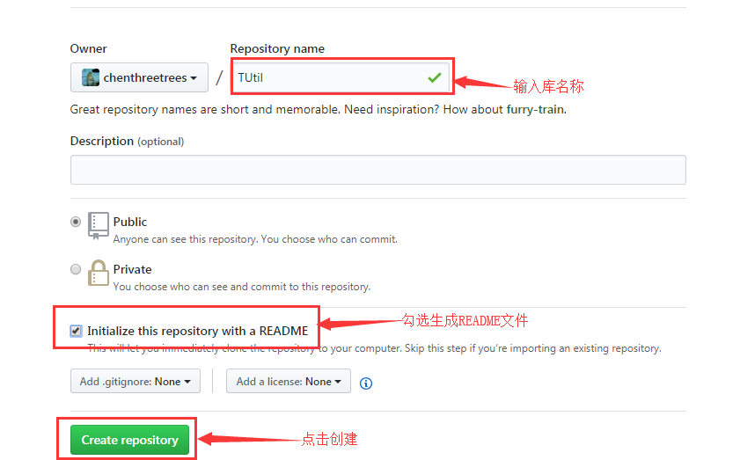Select the Public radio button
The width and height of the screenshot is (740, 460).
coord(76,222)
